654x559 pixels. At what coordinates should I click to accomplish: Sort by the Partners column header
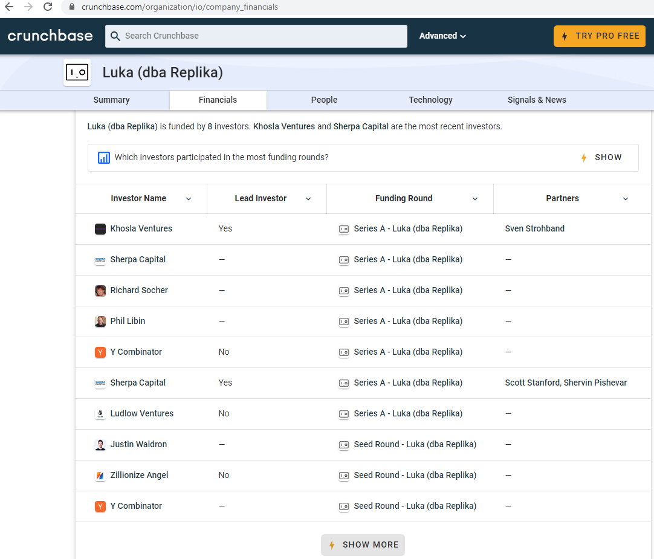click(x=562, y=199)
